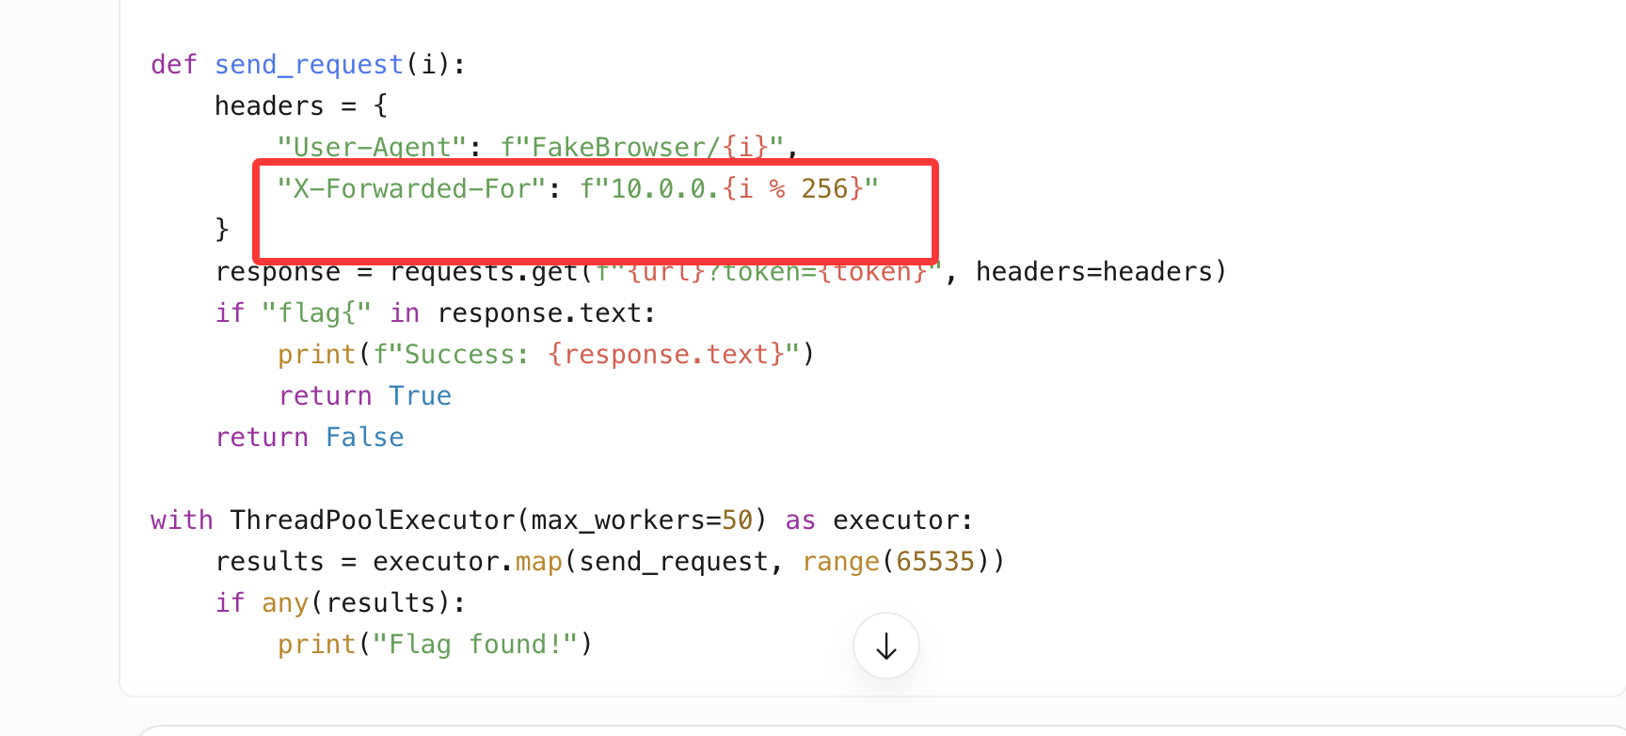Click the "True" return value
The image size is (1626, 736).
coord(420,396)
